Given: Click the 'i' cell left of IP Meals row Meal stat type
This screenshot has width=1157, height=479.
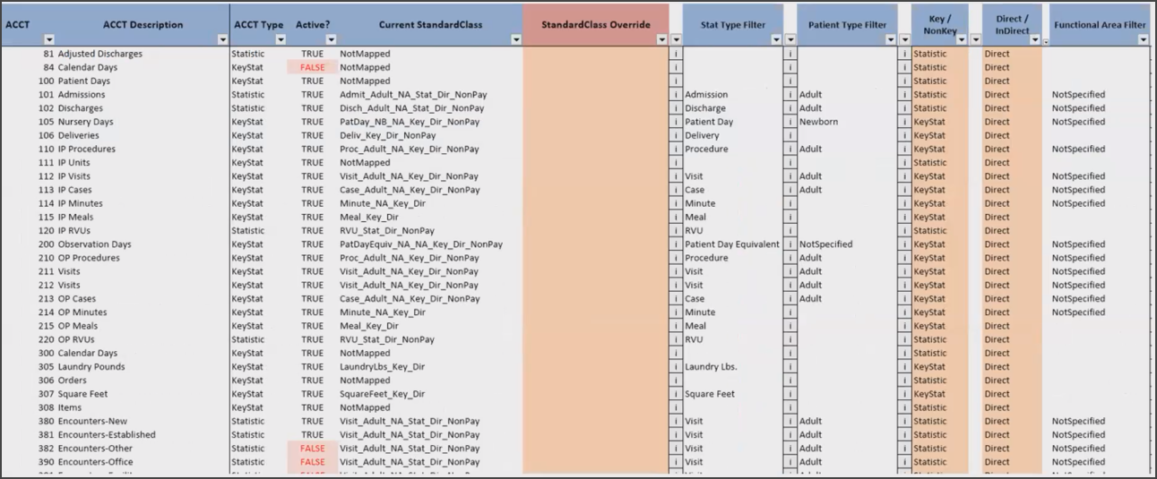Looking at the screenshot, I should click(x=676, y=217).
